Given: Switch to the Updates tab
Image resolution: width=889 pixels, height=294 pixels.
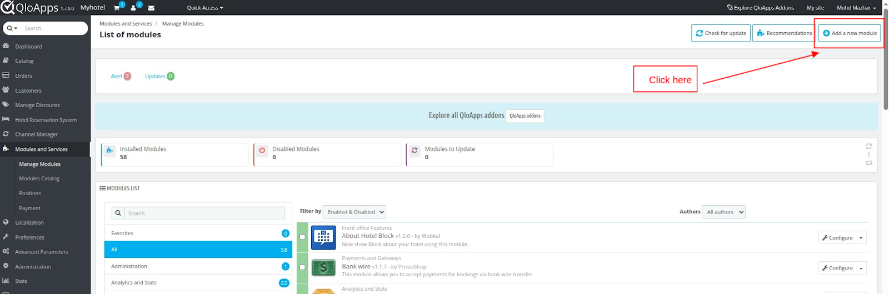Looking at the screenshot, I should [x=159, y=77].
